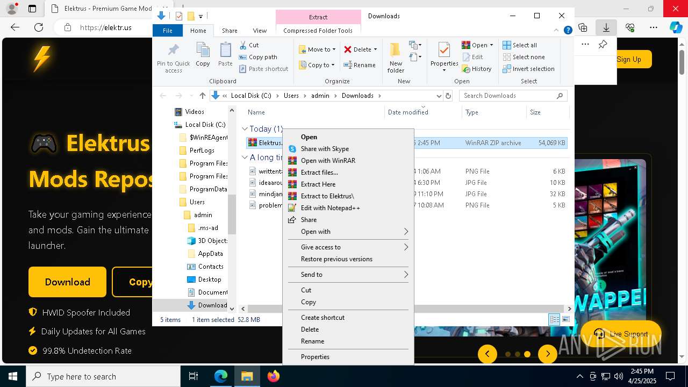Viewport: 688px width, 387px height.
Task: Click Task View taskbar icon
Action: (x=193, y=376)
